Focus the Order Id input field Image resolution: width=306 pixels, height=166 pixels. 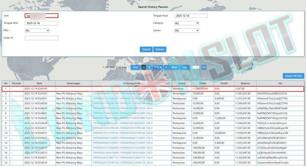click(x=41, y=38)
